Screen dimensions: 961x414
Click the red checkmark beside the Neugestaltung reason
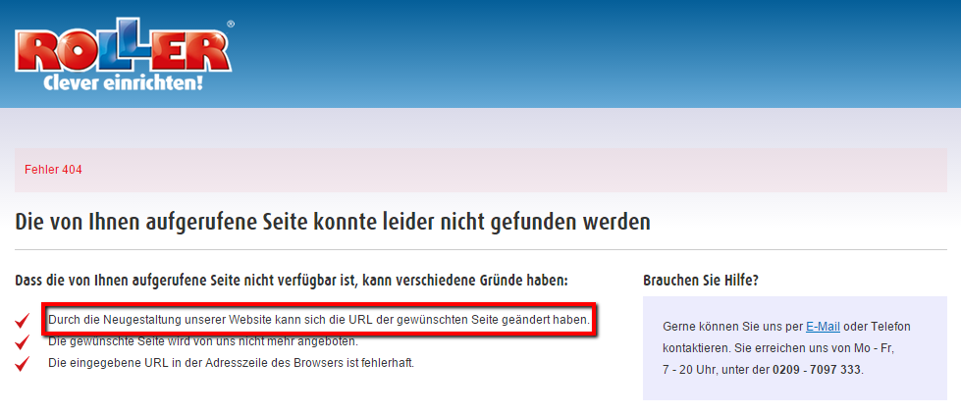tap(23, 321)
